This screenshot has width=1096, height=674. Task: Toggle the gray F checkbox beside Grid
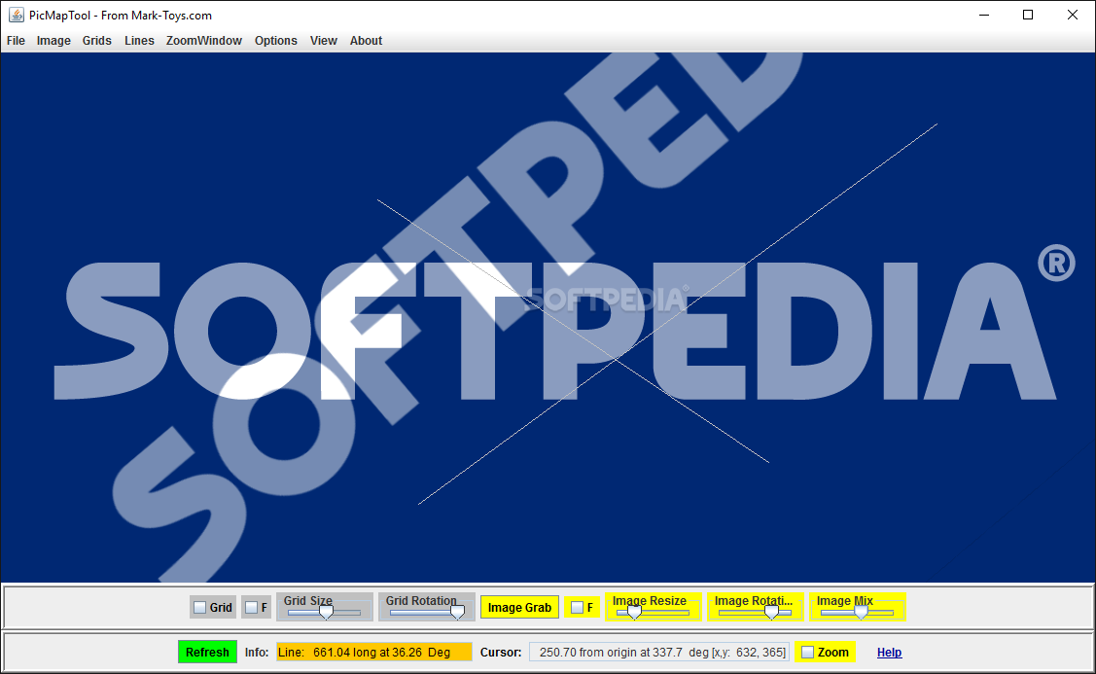252,608
